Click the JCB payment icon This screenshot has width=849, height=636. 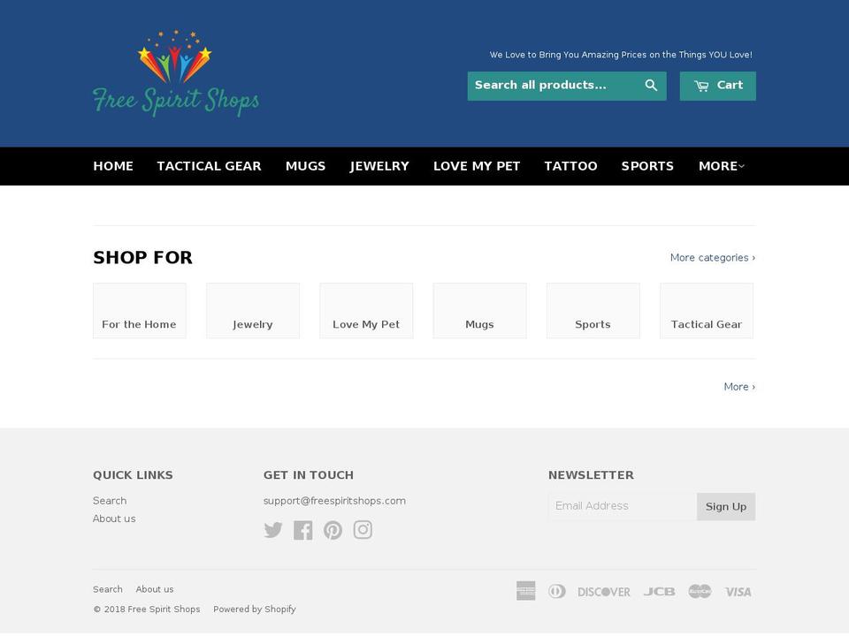point(659,592)
